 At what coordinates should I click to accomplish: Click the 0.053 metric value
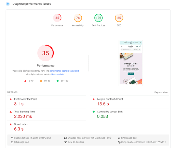point(103,116)
